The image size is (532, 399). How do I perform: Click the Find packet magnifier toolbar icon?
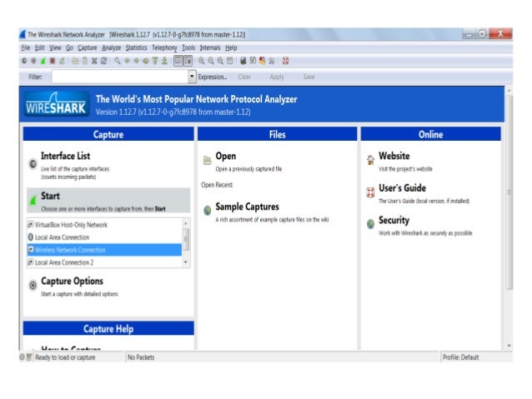(118, 61)
